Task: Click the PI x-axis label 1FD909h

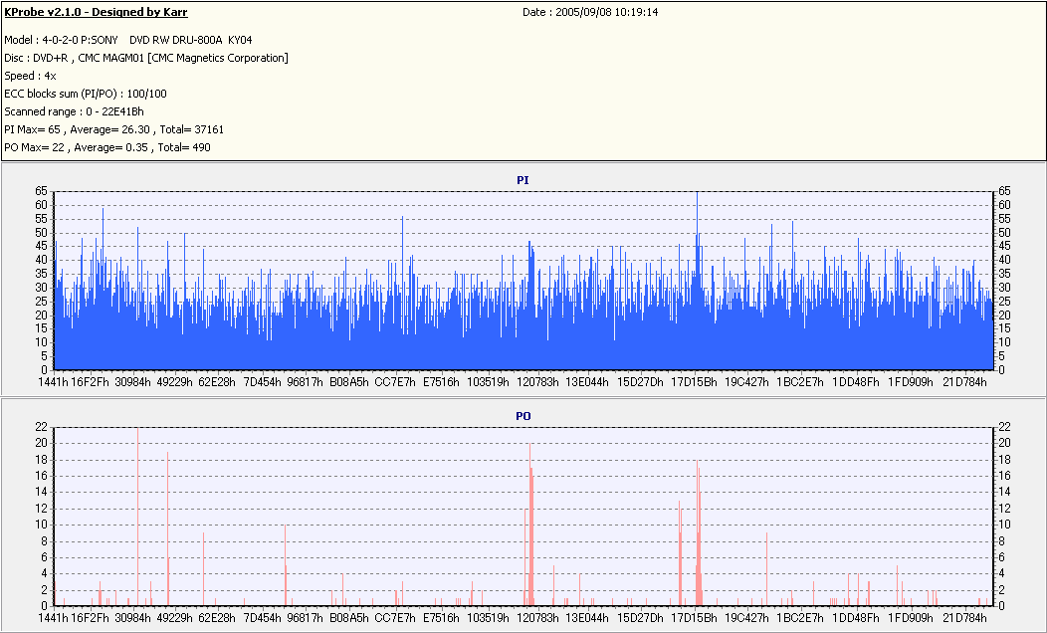Action: [910, 382]
